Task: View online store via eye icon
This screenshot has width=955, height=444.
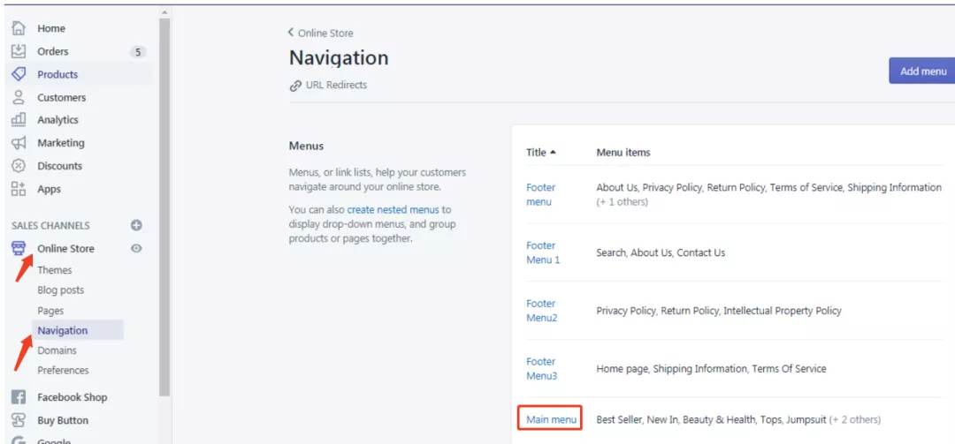Action: coord(136,248)
